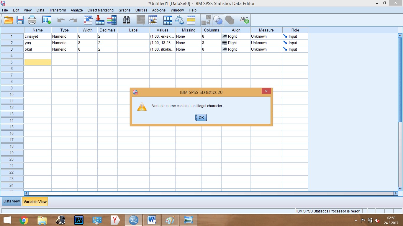Click the Measure cell Unknown for yaş
The image size is (403, 226).
(x=266, y=43)
